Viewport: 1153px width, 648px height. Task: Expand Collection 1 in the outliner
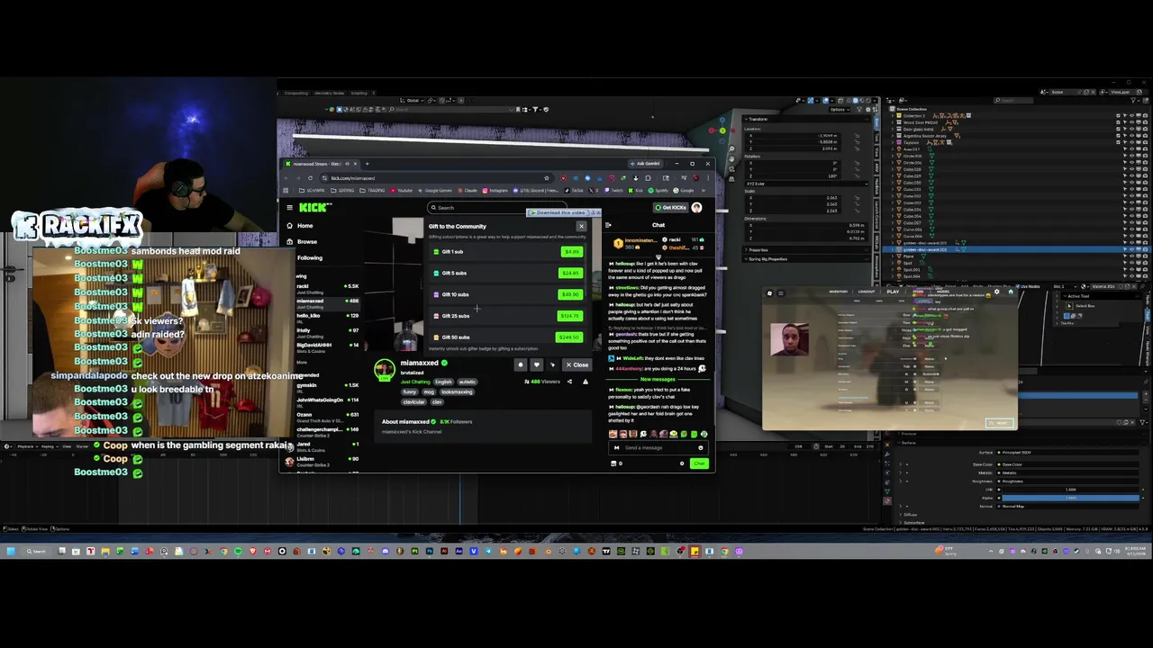(x=893, y=116)
